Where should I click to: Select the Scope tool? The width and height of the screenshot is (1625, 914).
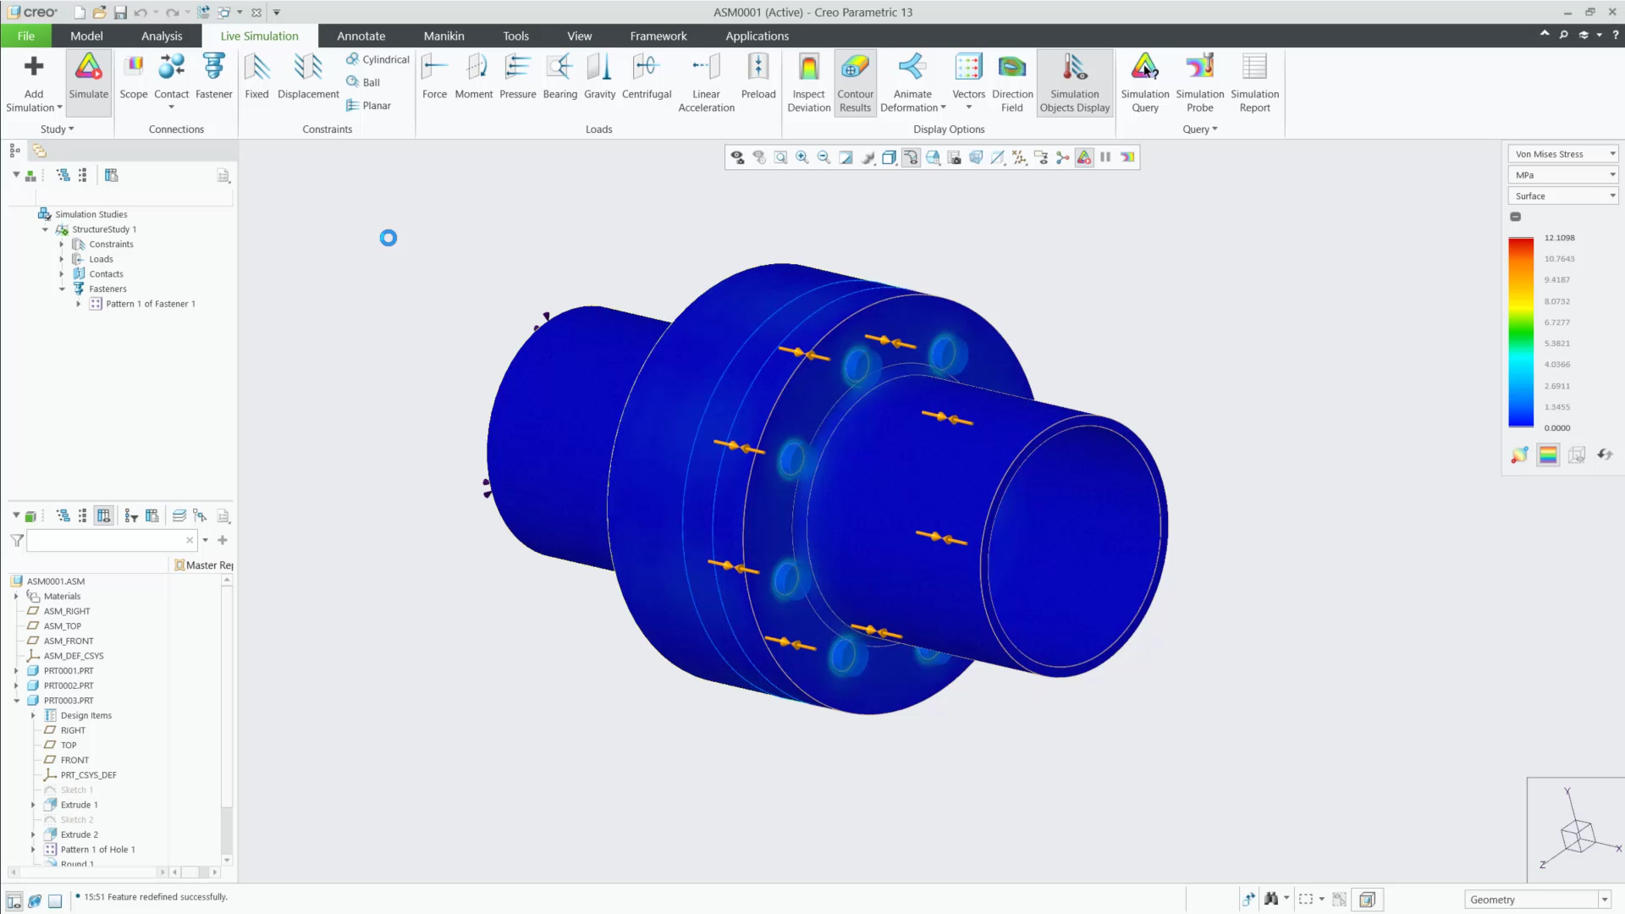point(133,76)
